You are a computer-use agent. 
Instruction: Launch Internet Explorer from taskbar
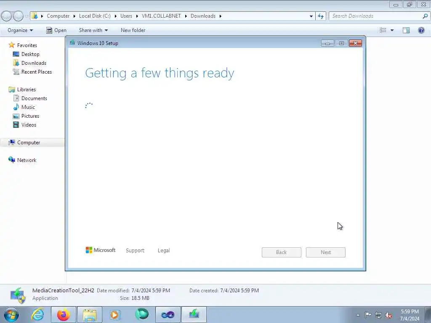click(37, 315)
